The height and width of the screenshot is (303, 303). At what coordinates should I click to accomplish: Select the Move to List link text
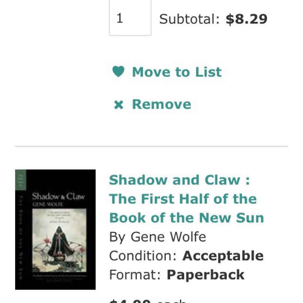pyautogui.click(x=177, y=72)
